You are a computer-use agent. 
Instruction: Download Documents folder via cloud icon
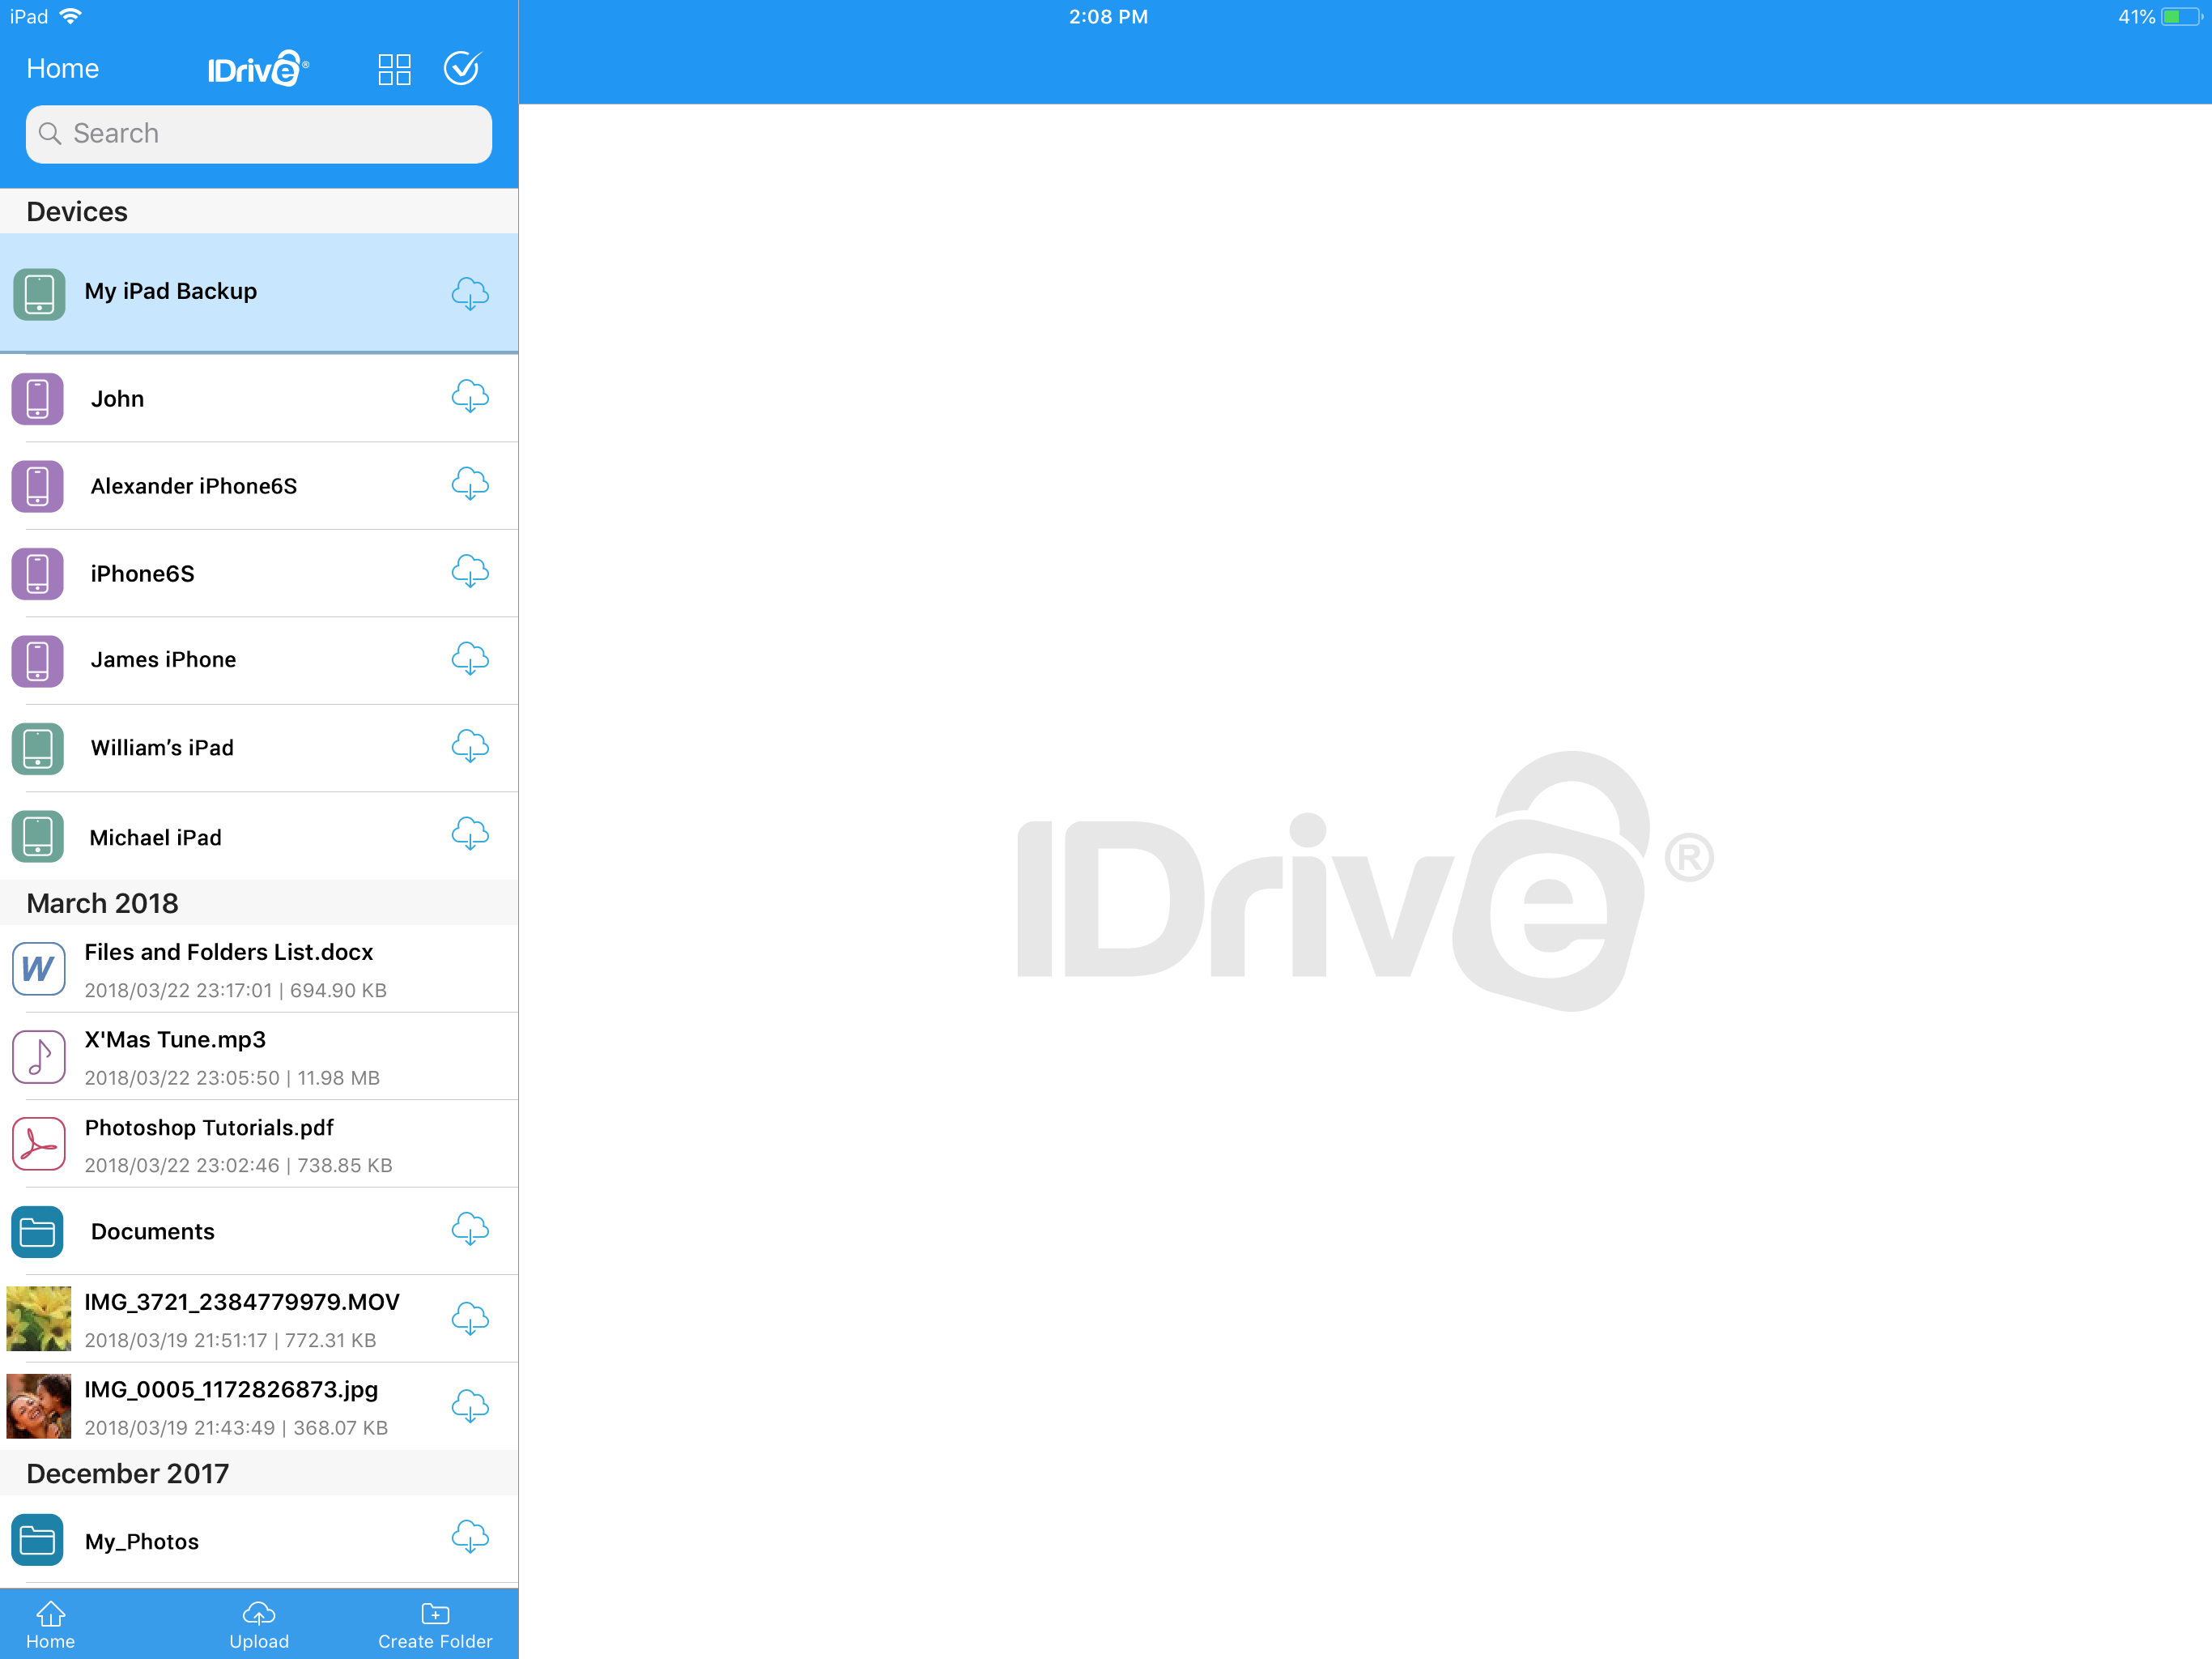470,1229
